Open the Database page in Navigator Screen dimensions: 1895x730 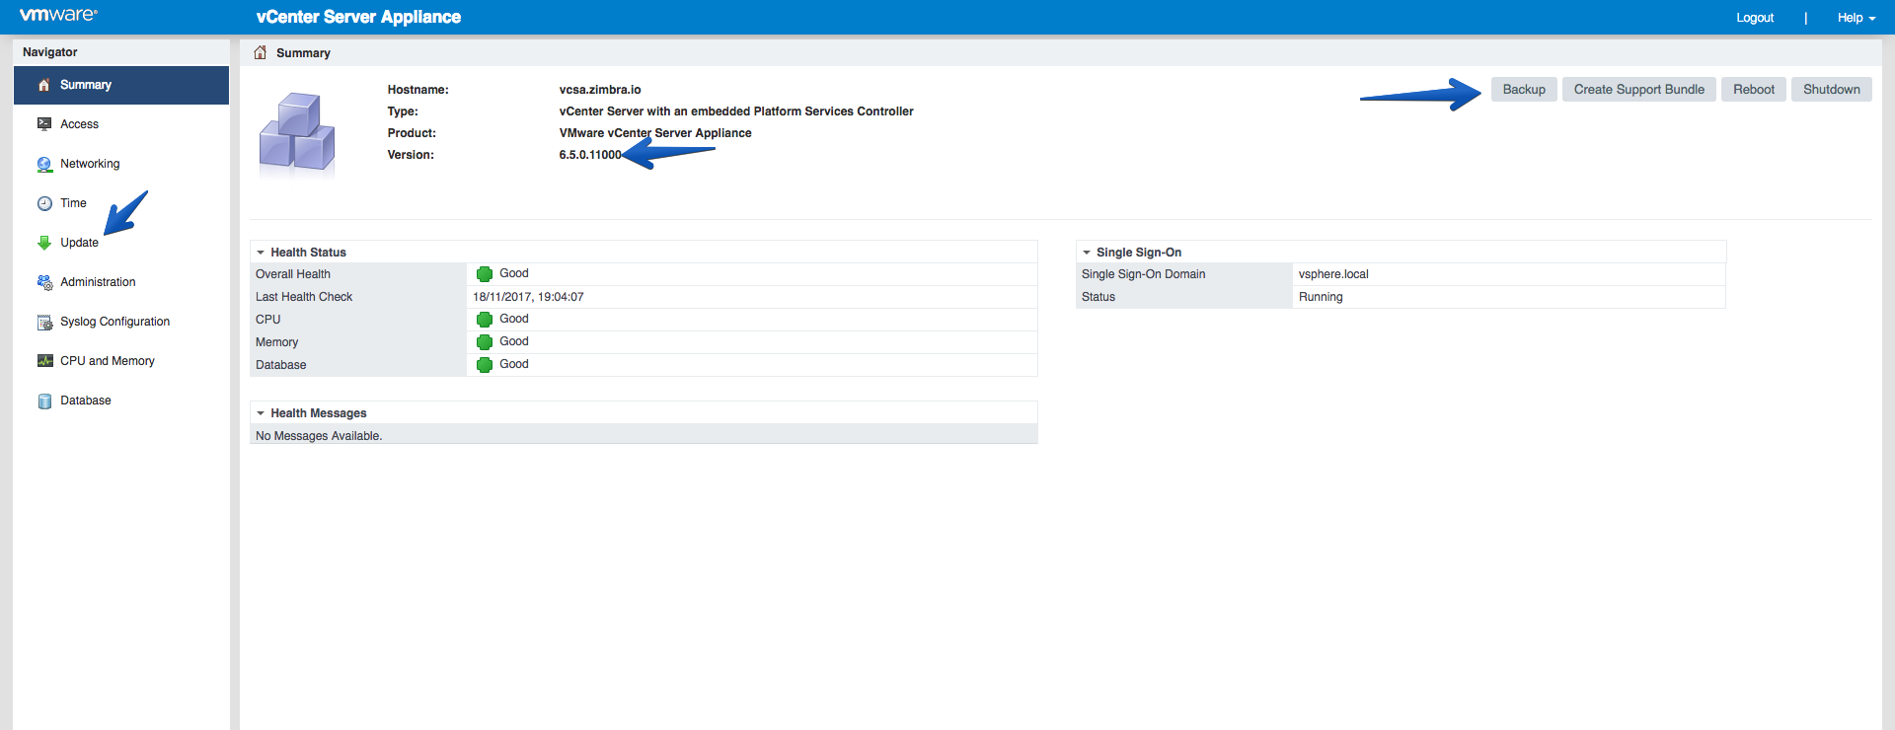click(x=121, y=401)
